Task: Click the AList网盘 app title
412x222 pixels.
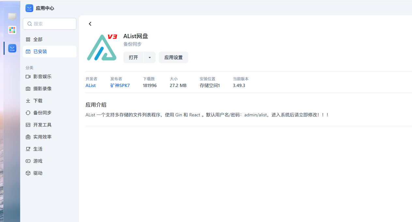Action: pyautogui.click(x=136, y=36)
